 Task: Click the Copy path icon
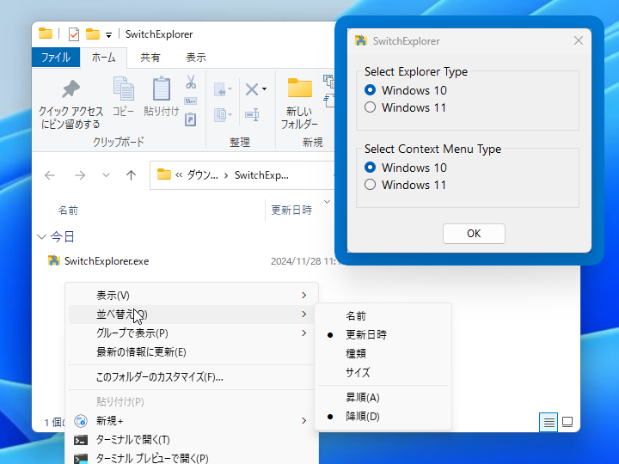click(x=191, y=101)
